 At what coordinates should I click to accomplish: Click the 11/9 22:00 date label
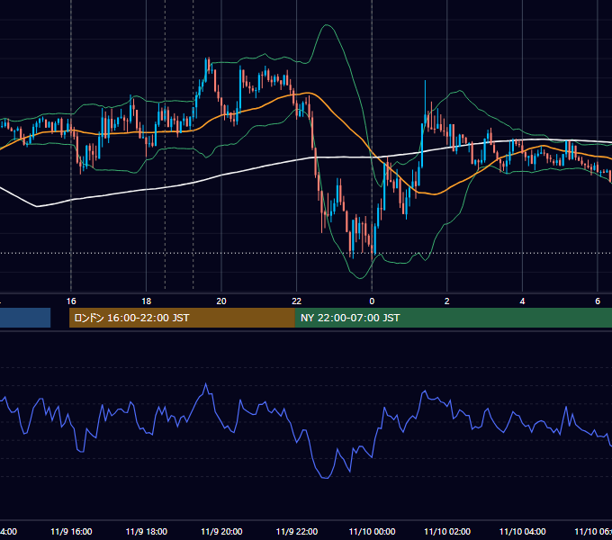(x=297, y=531)
